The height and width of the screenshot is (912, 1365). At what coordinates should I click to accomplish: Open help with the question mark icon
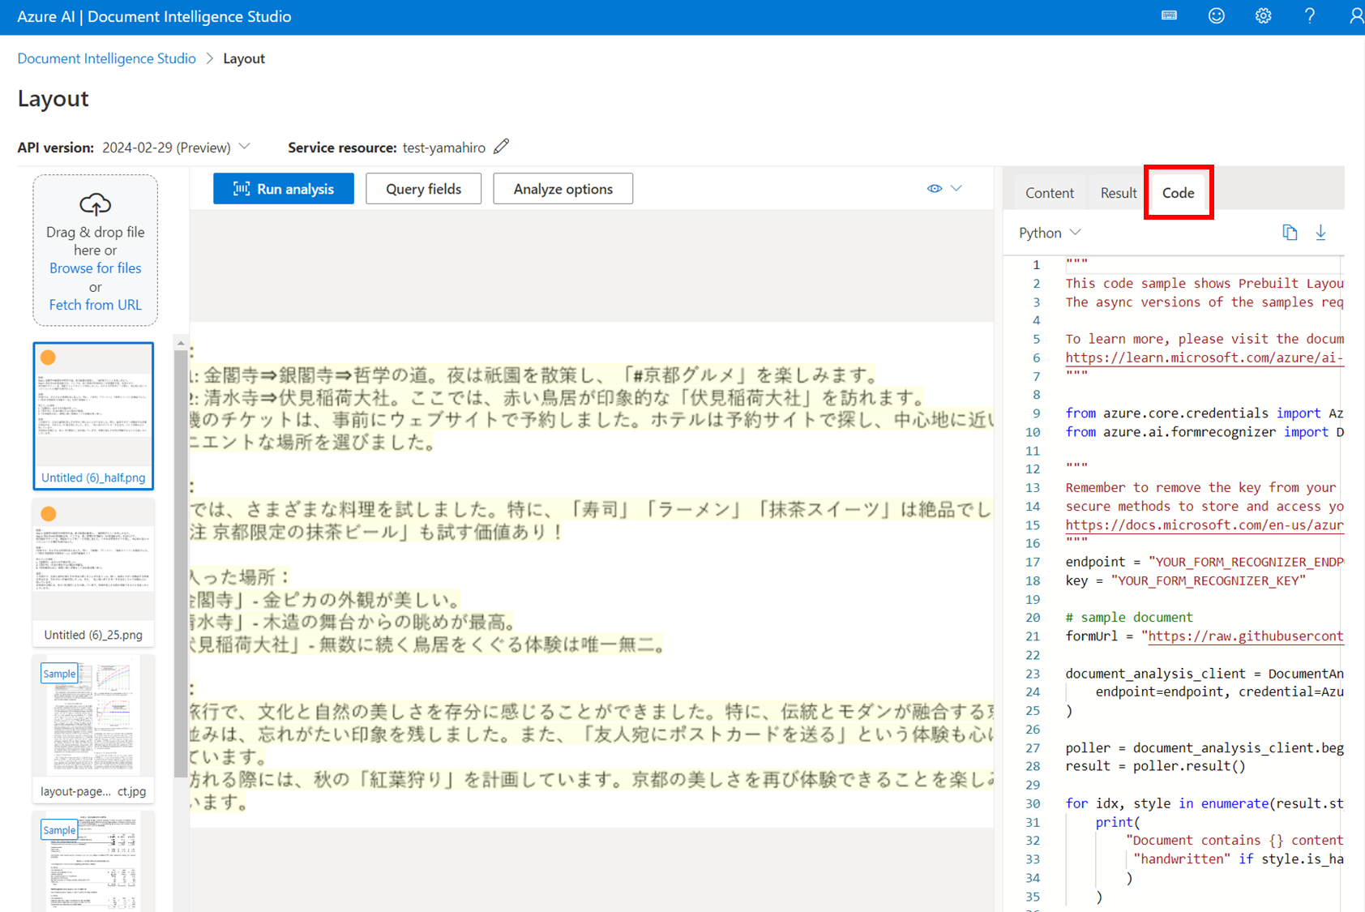pyautogui.click(x=1310, y=15)
